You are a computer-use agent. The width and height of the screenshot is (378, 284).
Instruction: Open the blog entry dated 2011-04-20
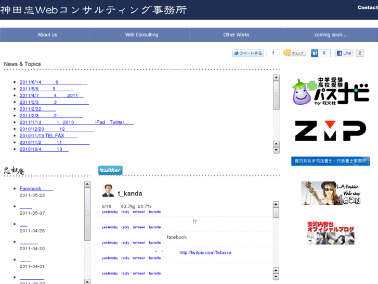29,242
